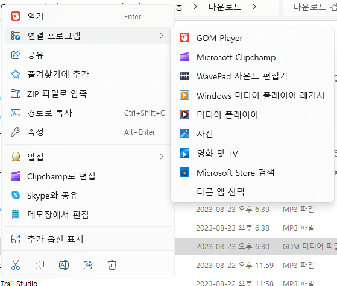
Task: Click the wrench icon for 속성
Action: click(x=16, y=132)
